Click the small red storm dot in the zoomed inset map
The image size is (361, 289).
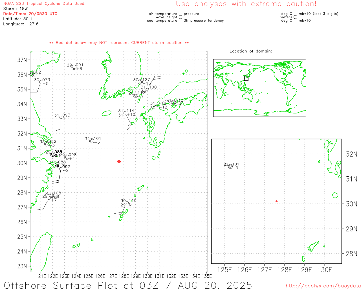(277, 201)
